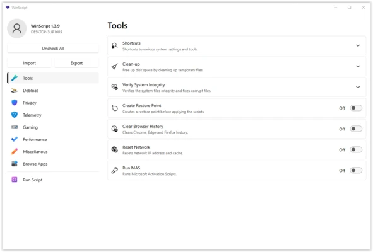Image resolution: width=373 pixels, height=252 pixels.
Task: Open the Debloat section
Action: tap(53, 91)
